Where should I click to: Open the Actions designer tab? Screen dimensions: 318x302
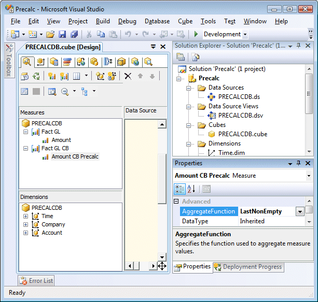pos(81,62)
